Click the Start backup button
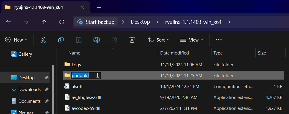Image resolution: width=289 pixels, height=114 pixels. click(x=96, y=22)
